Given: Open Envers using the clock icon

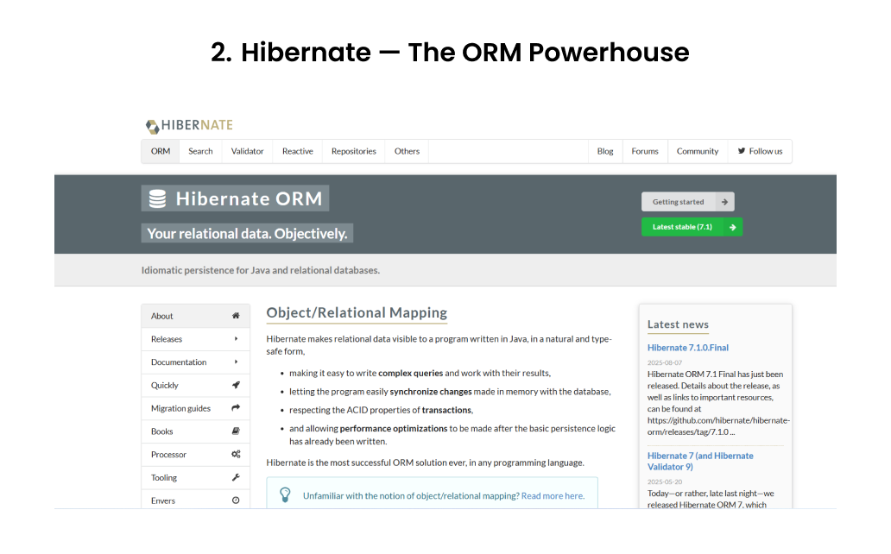Looking at the screenshot, I should tap(235, 500).
